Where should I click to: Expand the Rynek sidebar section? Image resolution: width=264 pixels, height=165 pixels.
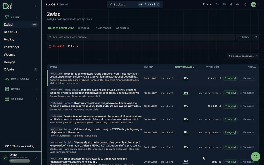pos(21,89)
